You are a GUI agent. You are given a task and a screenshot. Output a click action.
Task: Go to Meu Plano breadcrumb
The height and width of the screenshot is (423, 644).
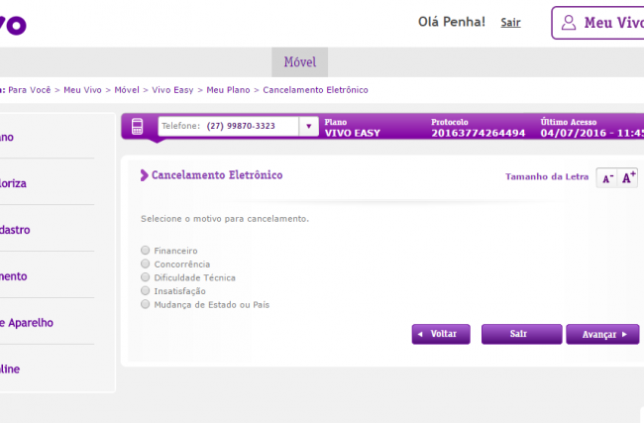coord(228,90)
